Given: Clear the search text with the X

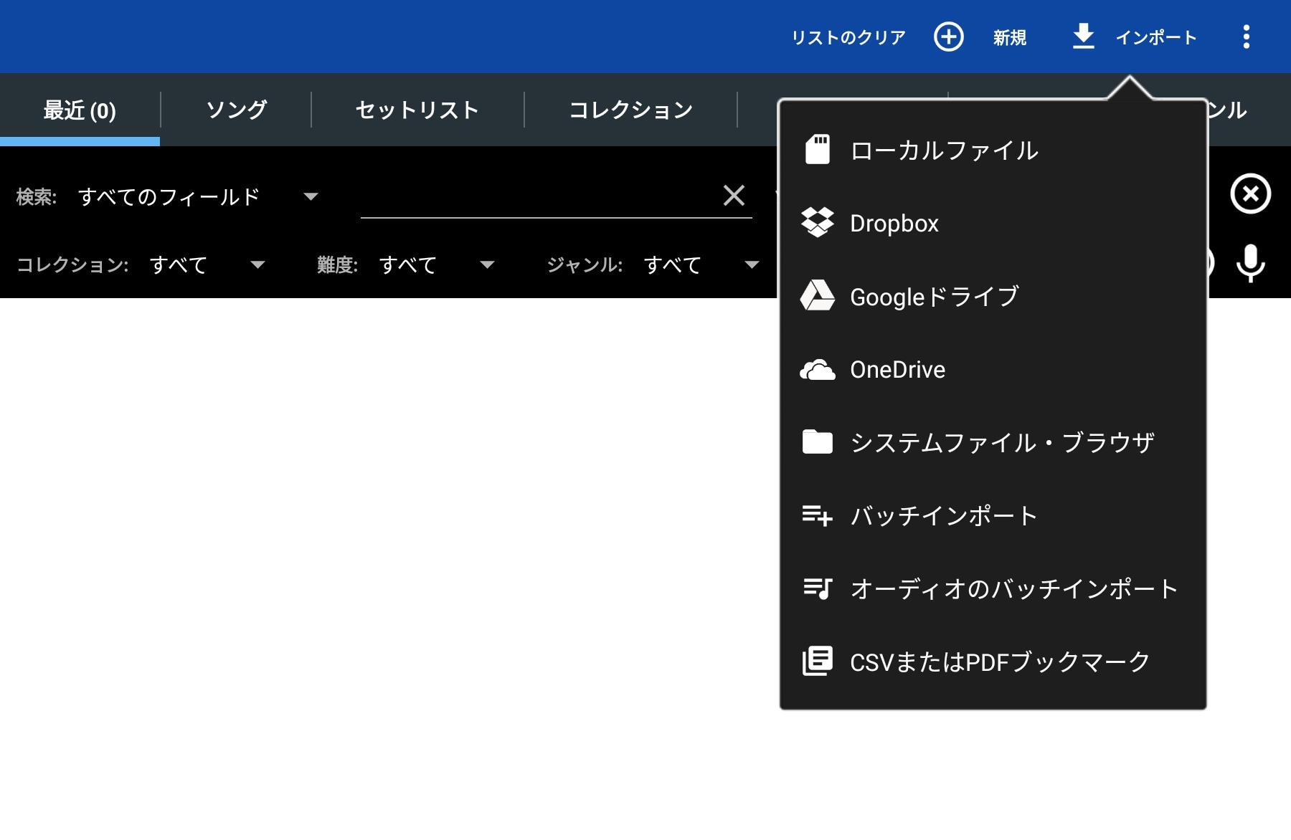Looking at the screenshot, I should click(x=734, y=195).
